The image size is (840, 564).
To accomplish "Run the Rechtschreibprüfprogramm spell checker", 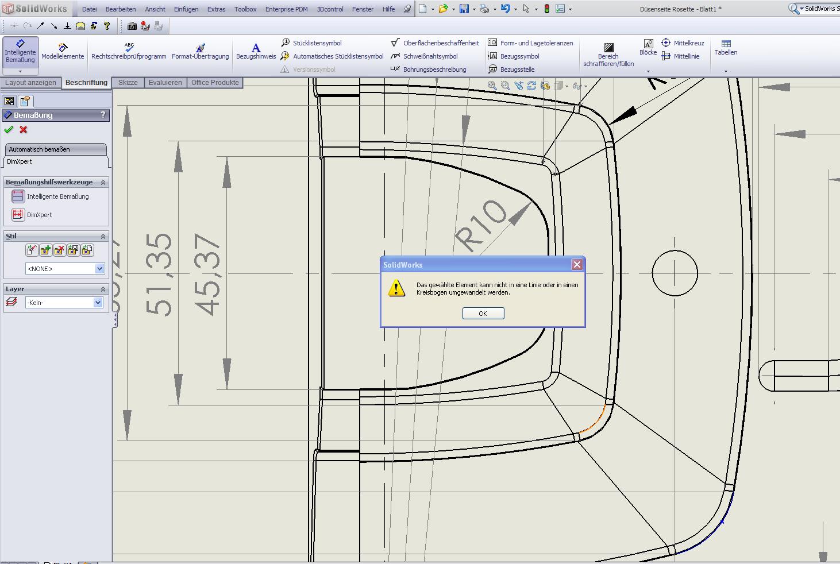I will (x=129, y=52).
